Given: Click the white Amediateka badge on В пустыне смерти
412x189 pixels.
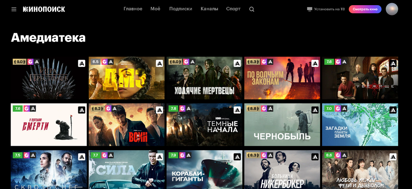Looking at the screenshot, I should pos(81,110).
